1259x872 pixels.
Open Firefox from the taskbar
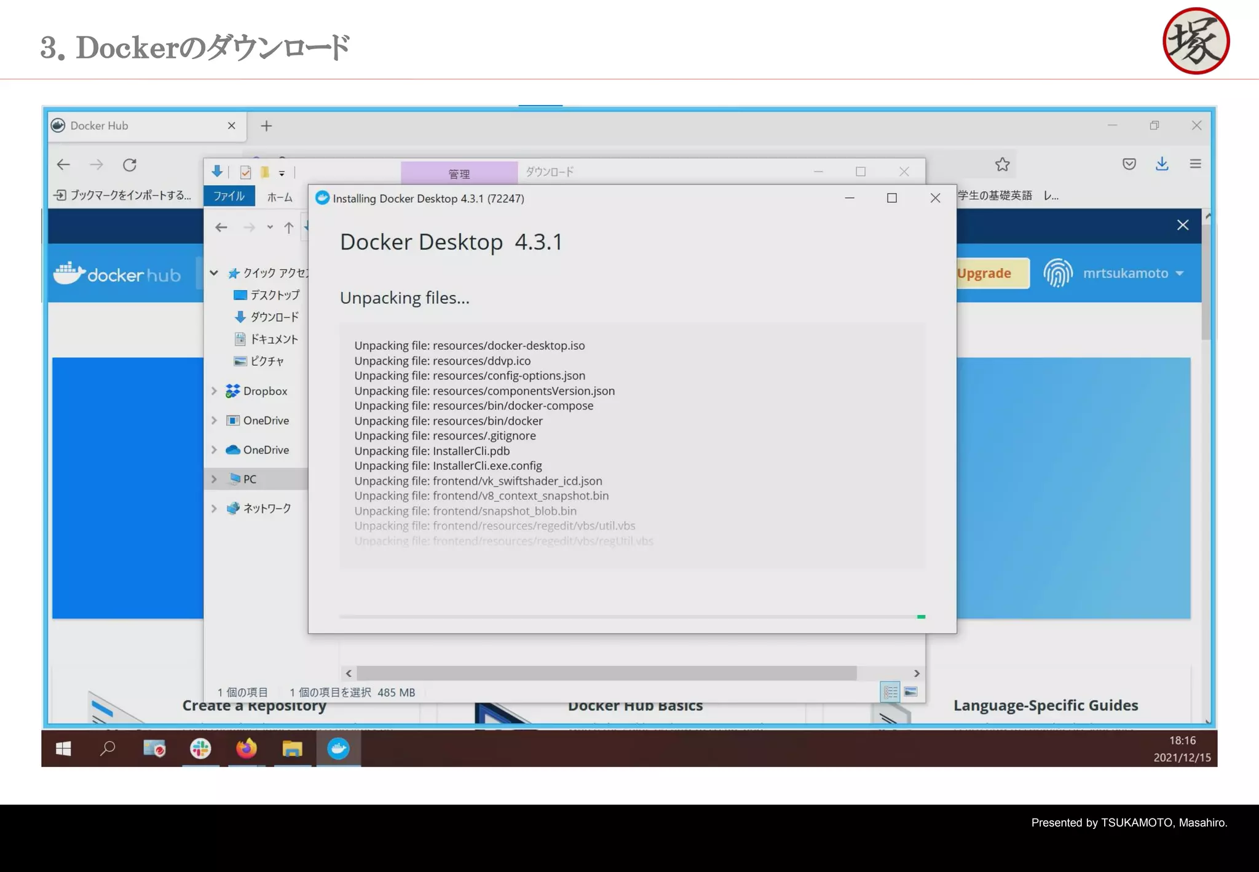[x=247, y=748]
